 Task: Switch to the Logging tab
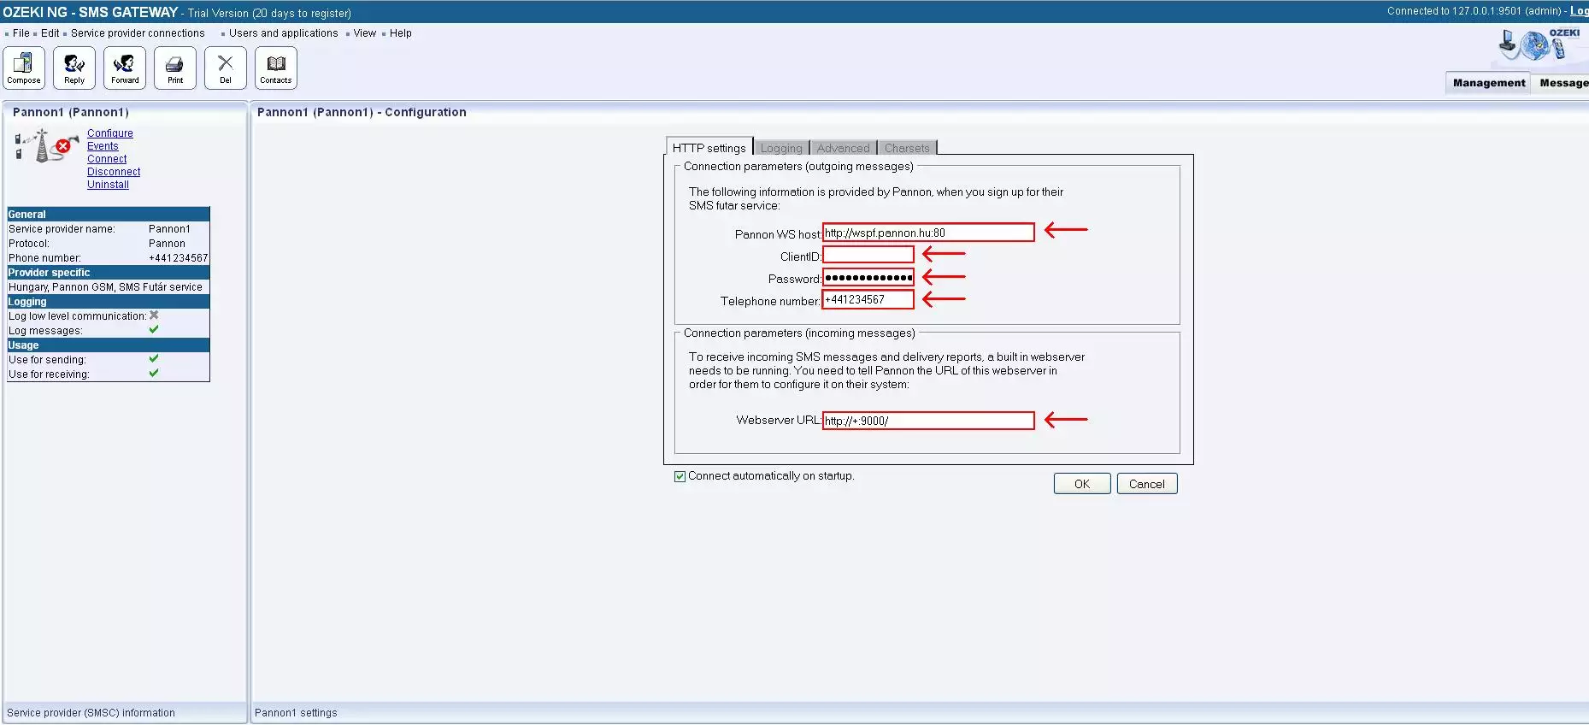(781, 148)
